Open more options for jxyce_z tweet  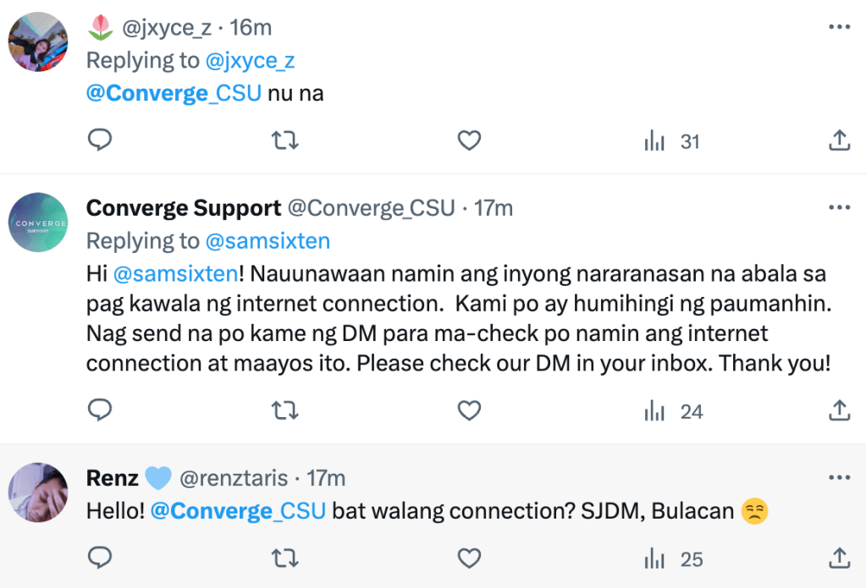click(x=838, y=27)
